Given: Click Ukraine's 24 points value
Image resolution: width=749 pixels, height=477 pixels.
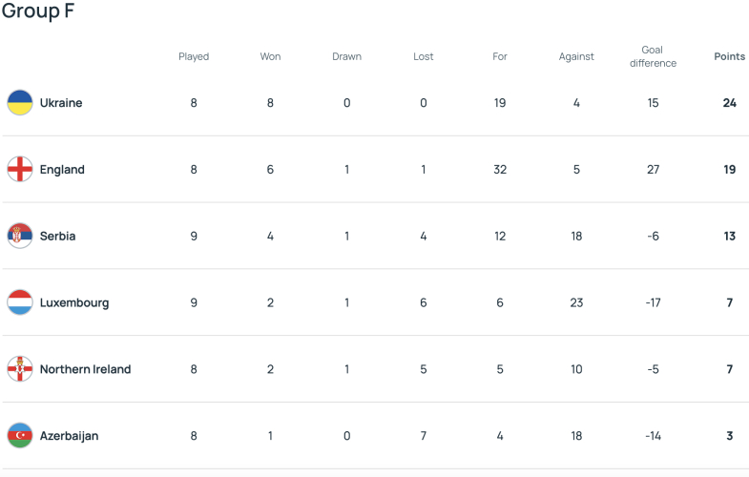Looking at the screenshot, I should (x=729, y=103).
